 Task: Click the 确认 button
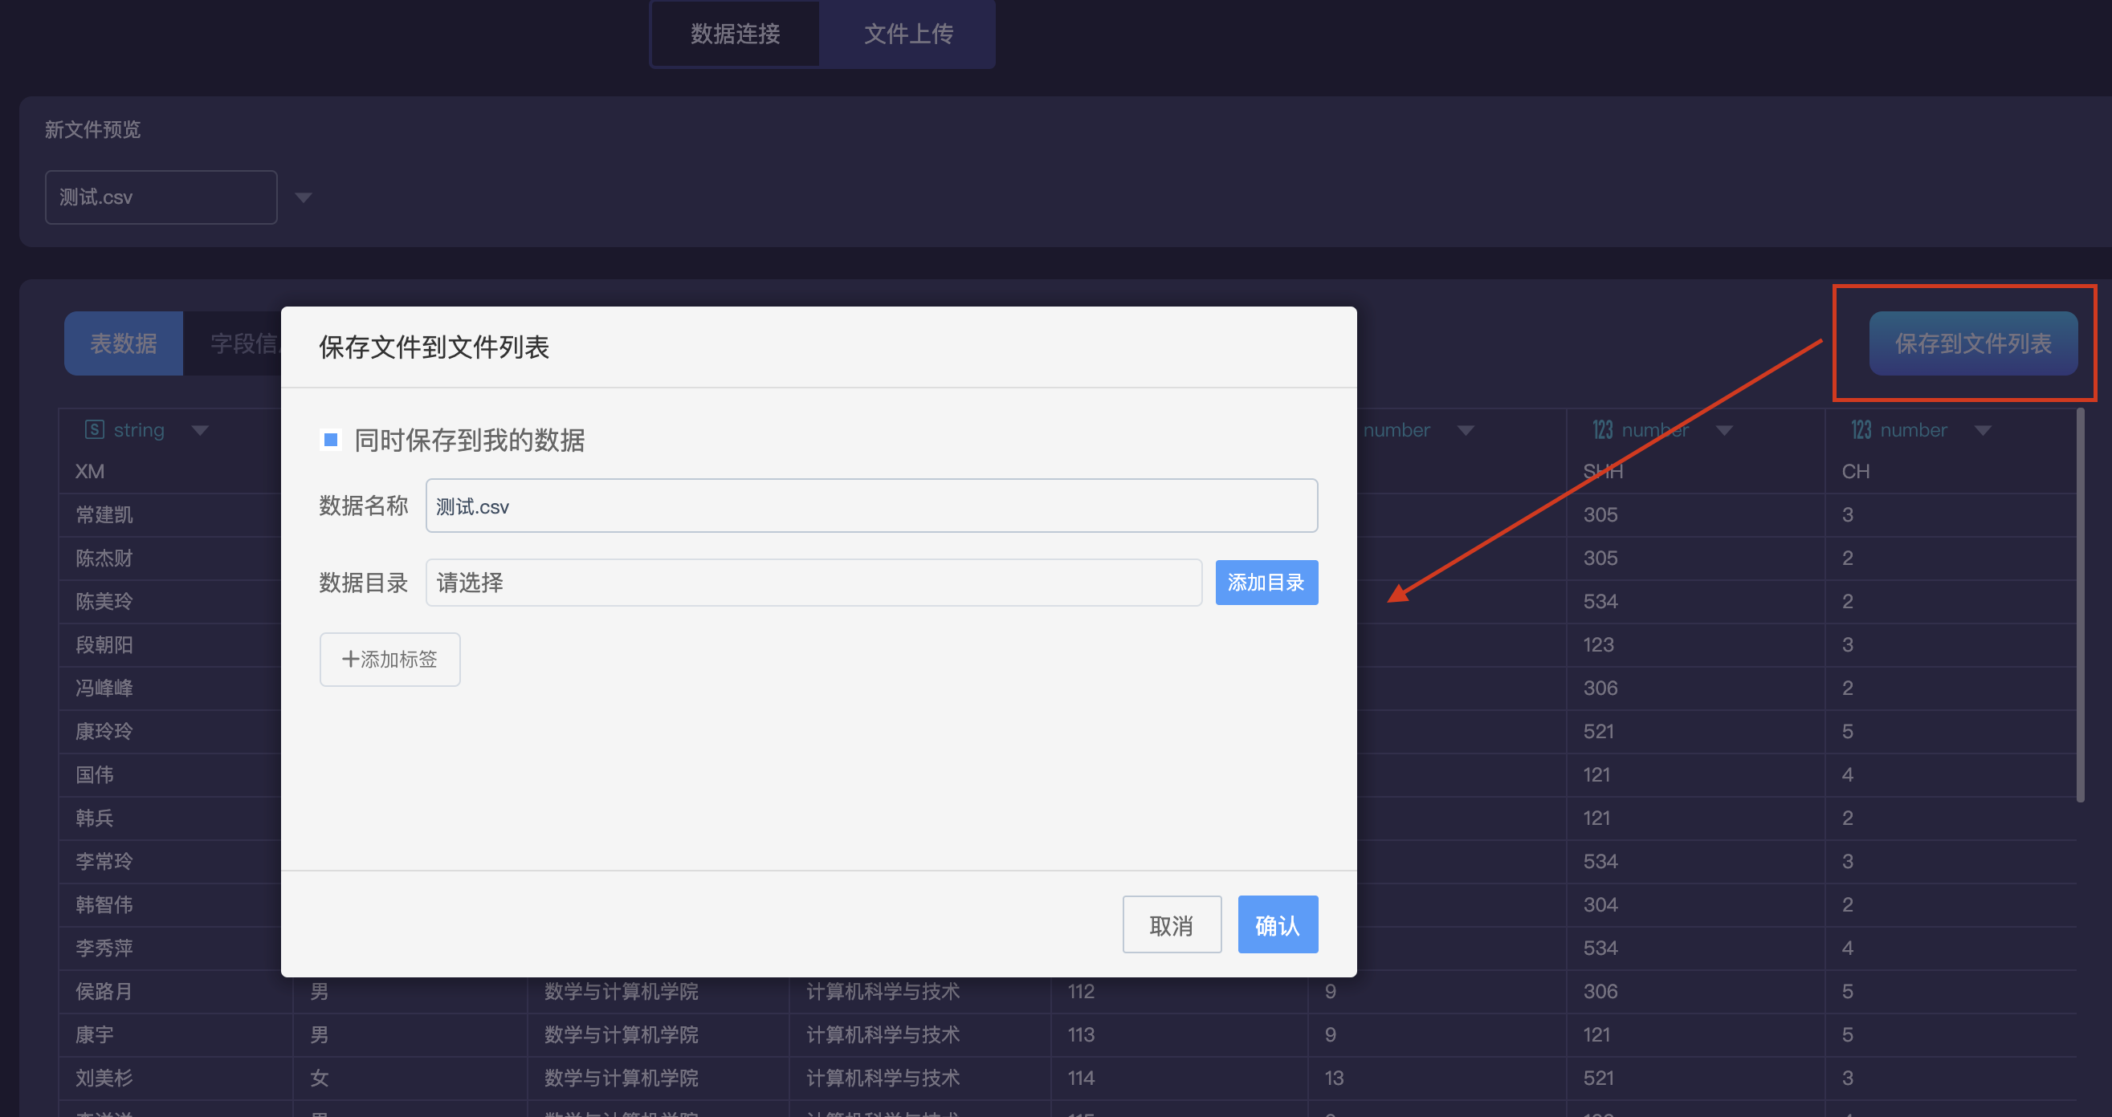click(x=1277, y=924)
